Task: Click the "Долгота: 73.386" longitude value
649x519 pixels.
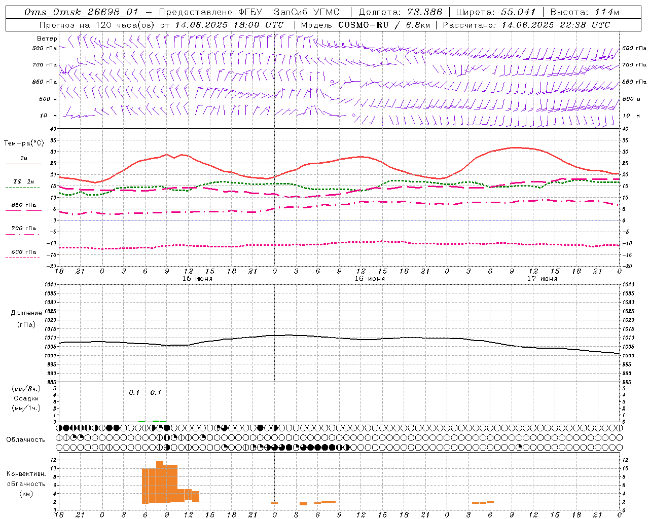Action: coord(401,12)
